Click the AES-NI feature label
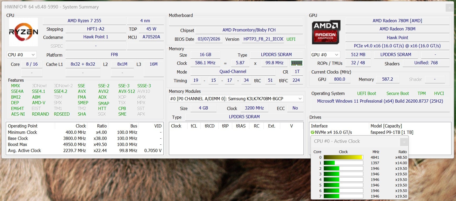Viewport: 456px width, 201px height. (x=18, y=114)
